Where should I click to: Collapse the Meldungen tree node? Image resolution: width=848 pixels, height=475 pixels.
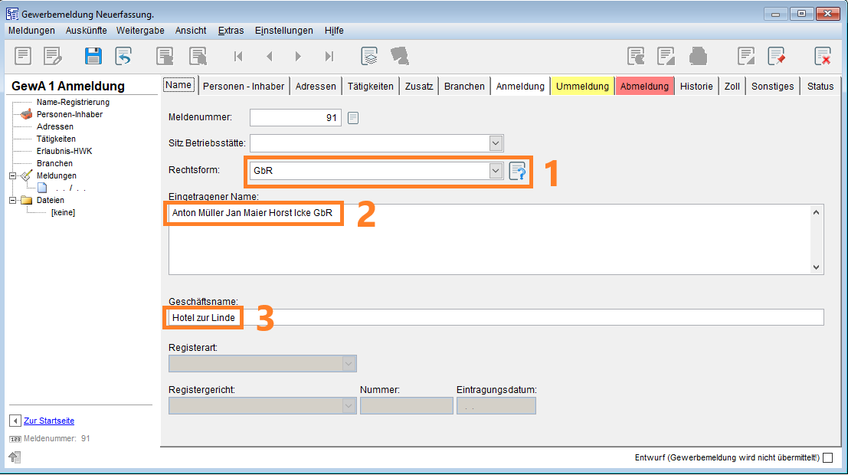pyautogui.click(x=12, y=175)
